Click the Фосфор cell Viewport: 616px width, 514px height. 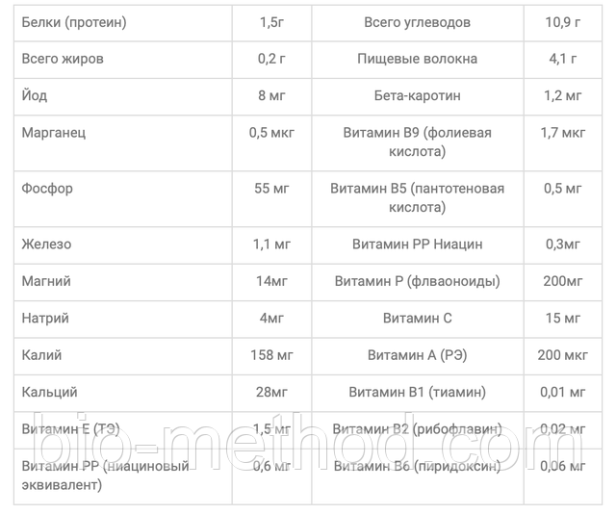point(122,198)
